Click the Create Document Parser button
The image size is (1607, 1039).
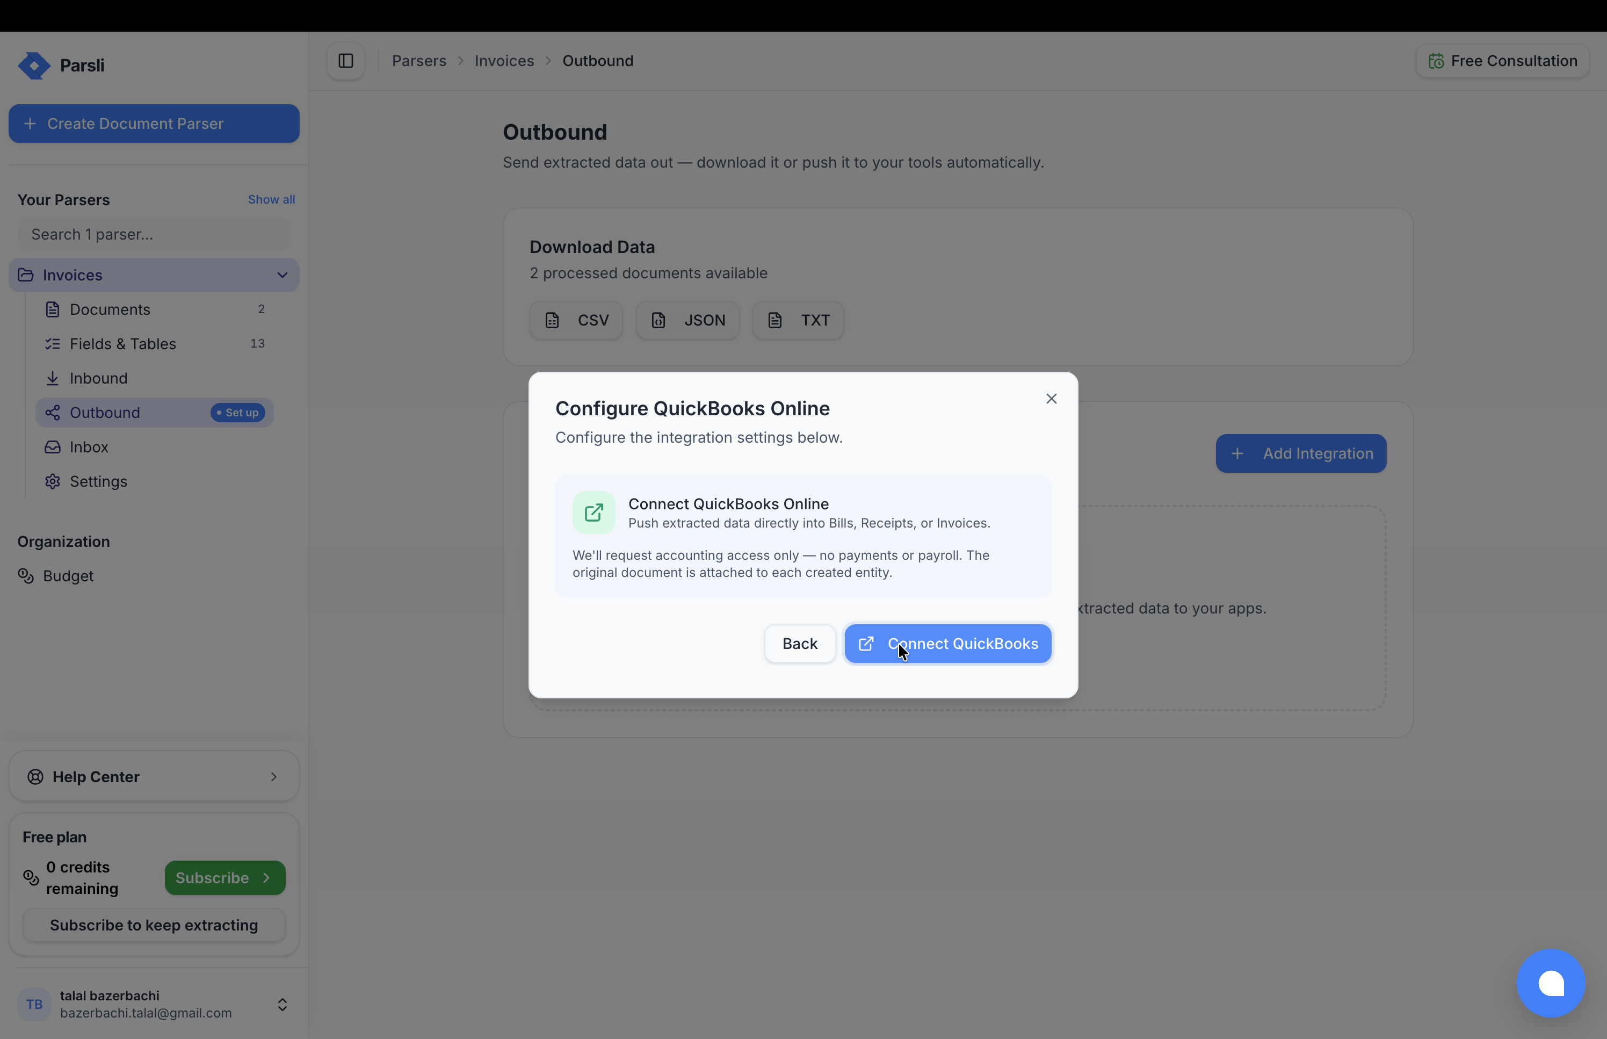(x=154, y=124)
